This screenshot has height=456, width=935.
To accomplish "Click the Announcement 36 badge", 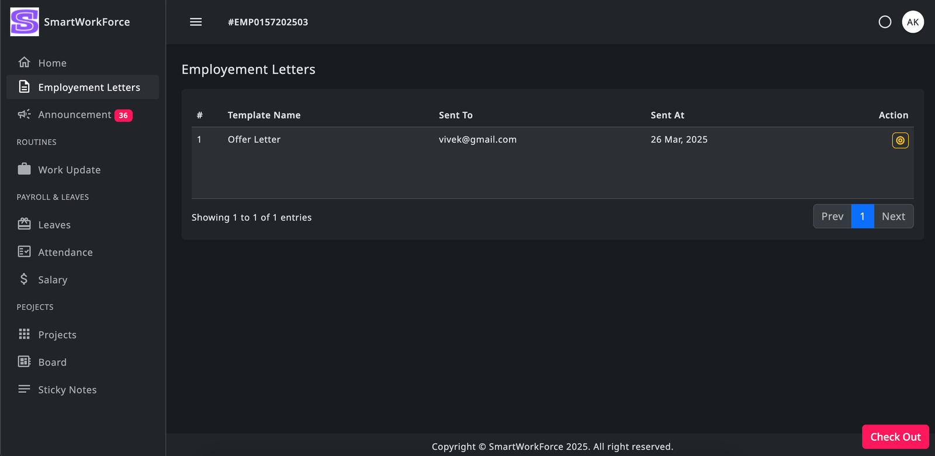I will point(123,115).
